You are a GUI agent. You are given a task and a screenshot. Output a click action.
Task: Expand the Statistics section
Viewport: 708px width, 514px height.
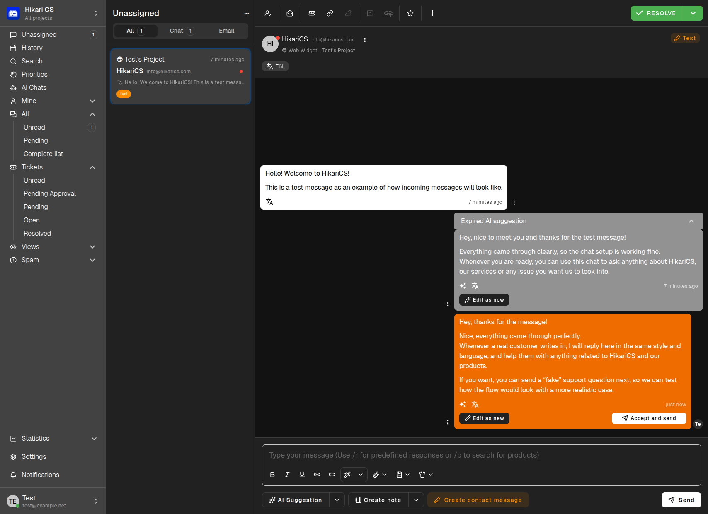(53, 439)
